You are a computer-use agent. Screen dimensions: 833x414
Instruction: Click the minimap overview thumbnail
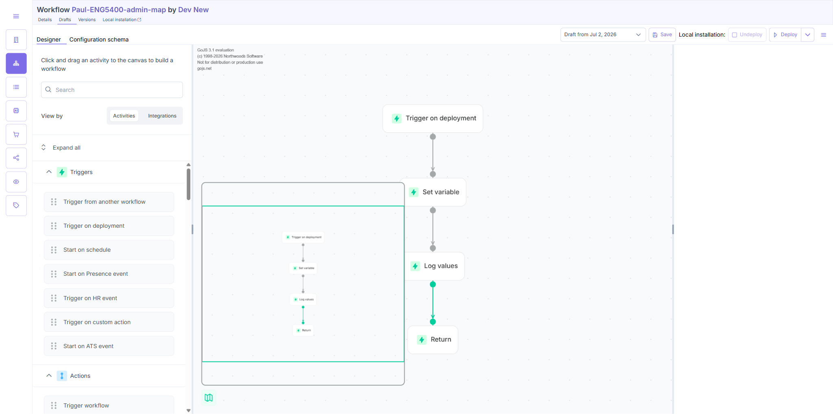pos(303,284)
